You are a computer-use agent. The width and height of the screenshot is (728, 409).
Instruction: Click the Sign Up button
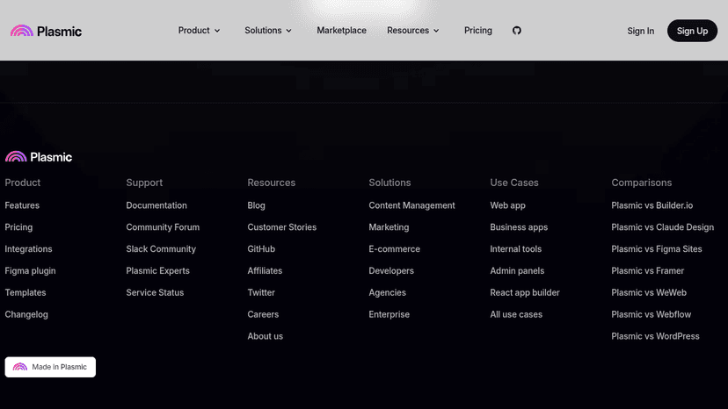pos(692,31)
